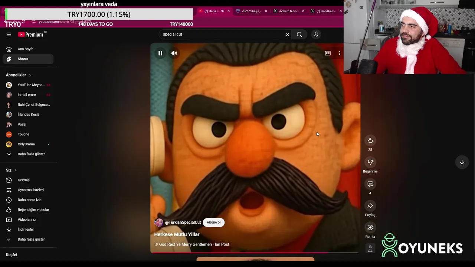Expand the Abonelikler section

[x=19, y=75]
